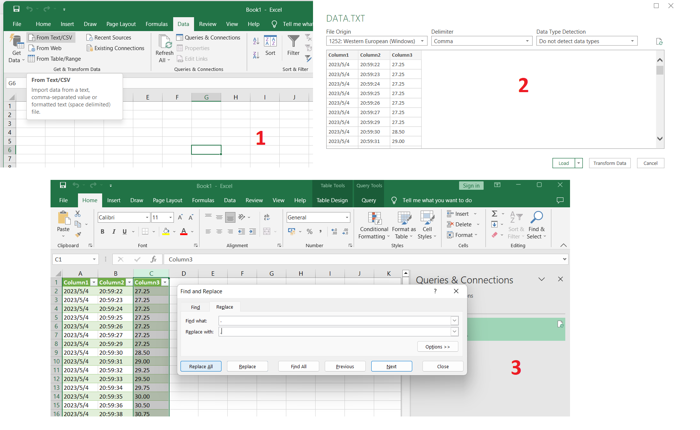The height and width of the screenshot is (430, 700).
Task: Toggle underline formatting
Action: pyautogui.click(x=124, y=231)
